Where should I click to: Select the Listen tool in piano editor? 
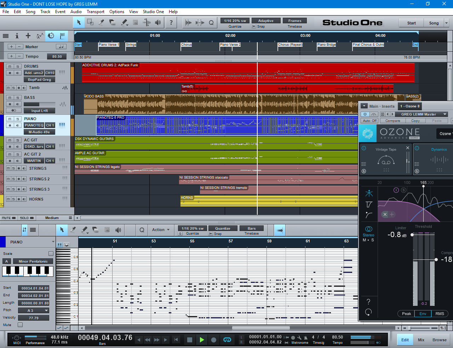(x=118, y=230)
